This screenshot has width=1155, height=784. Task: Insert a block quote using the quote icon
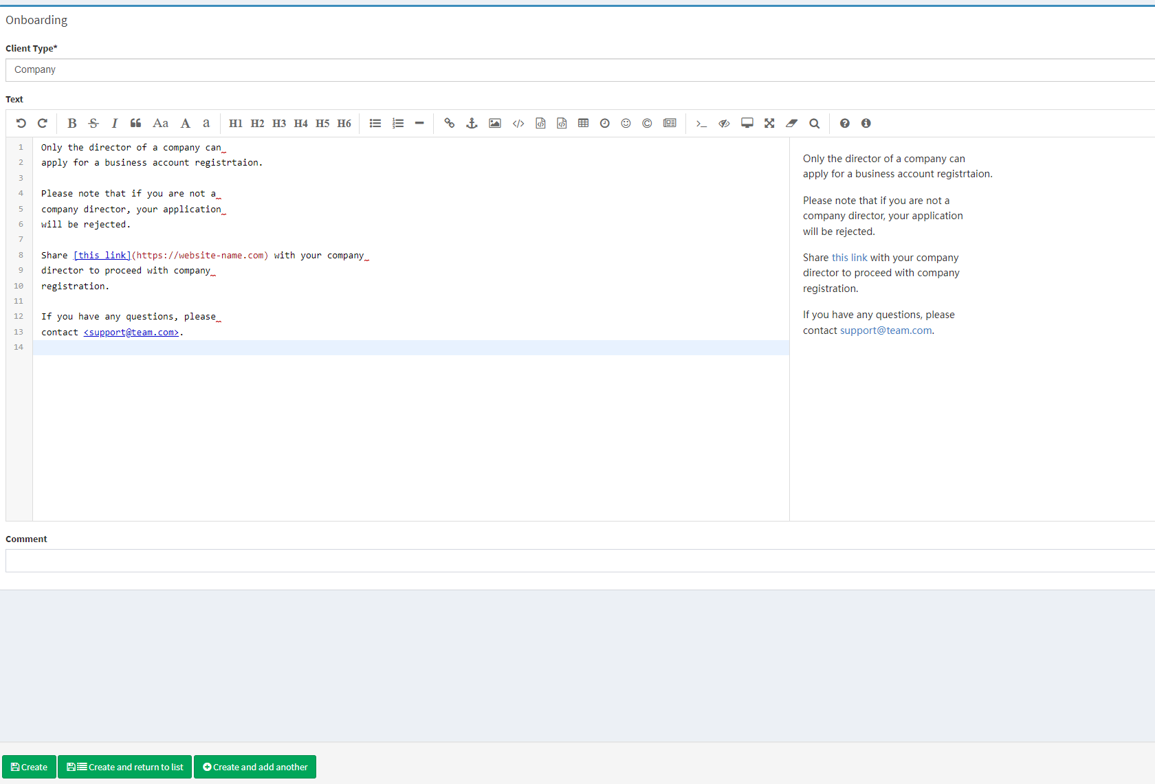click(135, 124)
